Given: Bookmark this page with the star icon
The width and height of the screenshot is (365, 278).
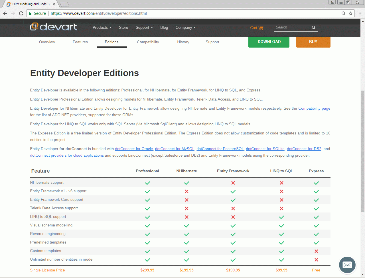Looking at the screenshot, I should click(x=351, y=13).
